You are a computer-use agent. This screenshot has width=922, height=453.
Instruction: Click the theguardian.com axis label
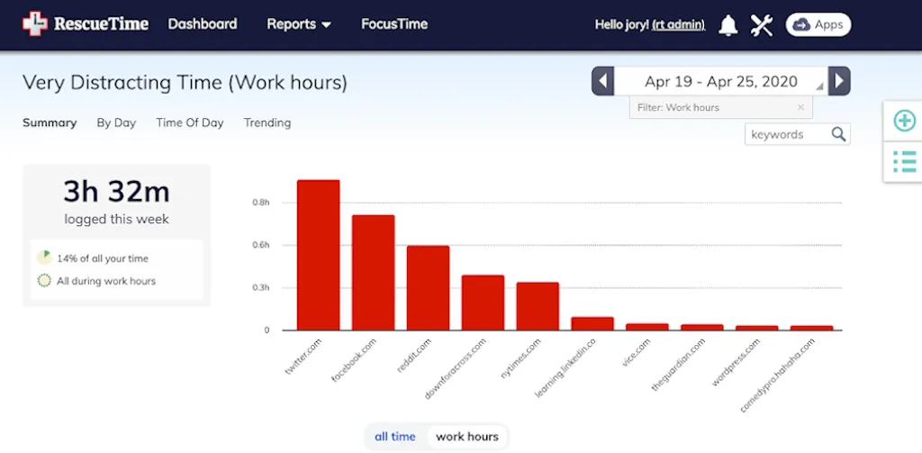point(678,365)
